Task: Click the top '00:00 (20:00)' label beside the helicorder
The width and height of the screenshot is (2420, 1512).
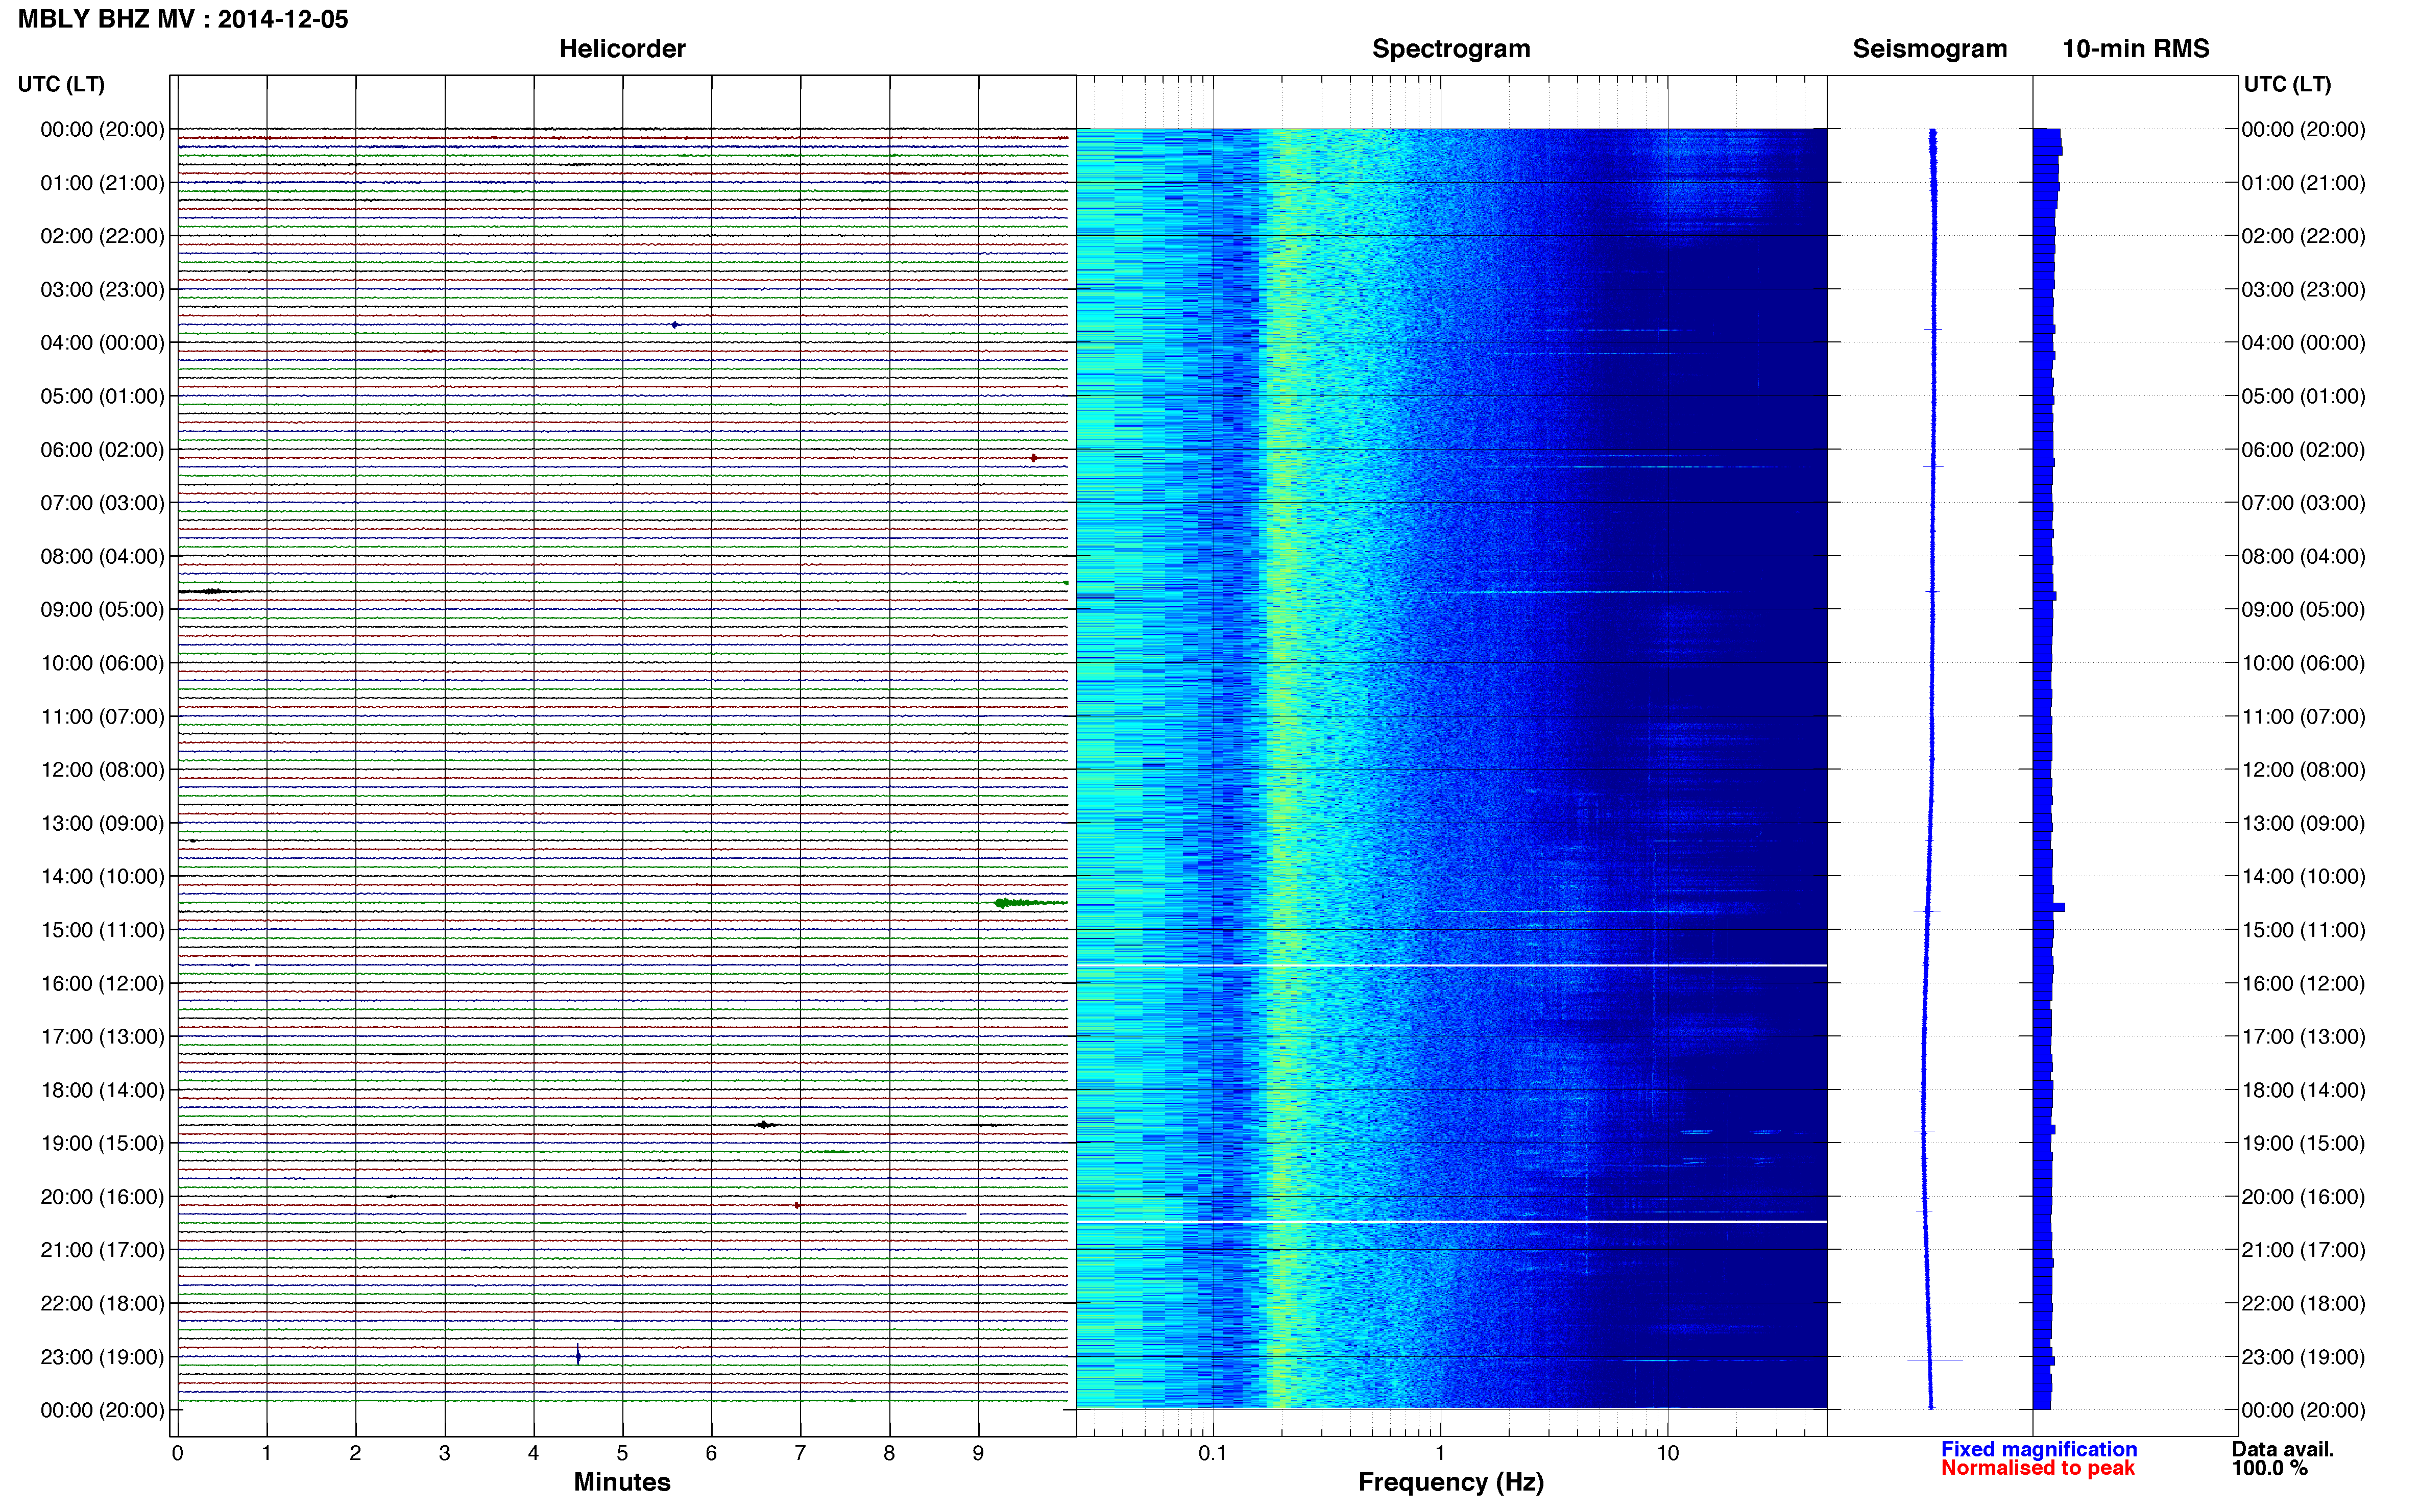Action: pyautogui.click(x=102, y=129)
